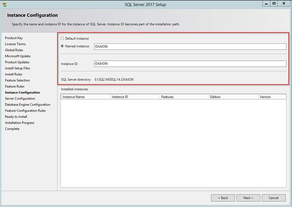Viewport: 292px width, 207px height.
Task: Open Feature Selection step in sidebar
Action: 17,80
